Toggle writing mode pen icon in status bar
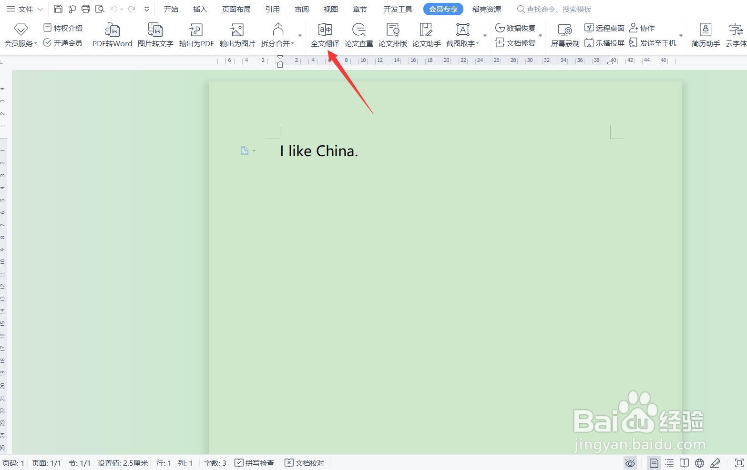 pyautogui.click(x=715, y=463)
